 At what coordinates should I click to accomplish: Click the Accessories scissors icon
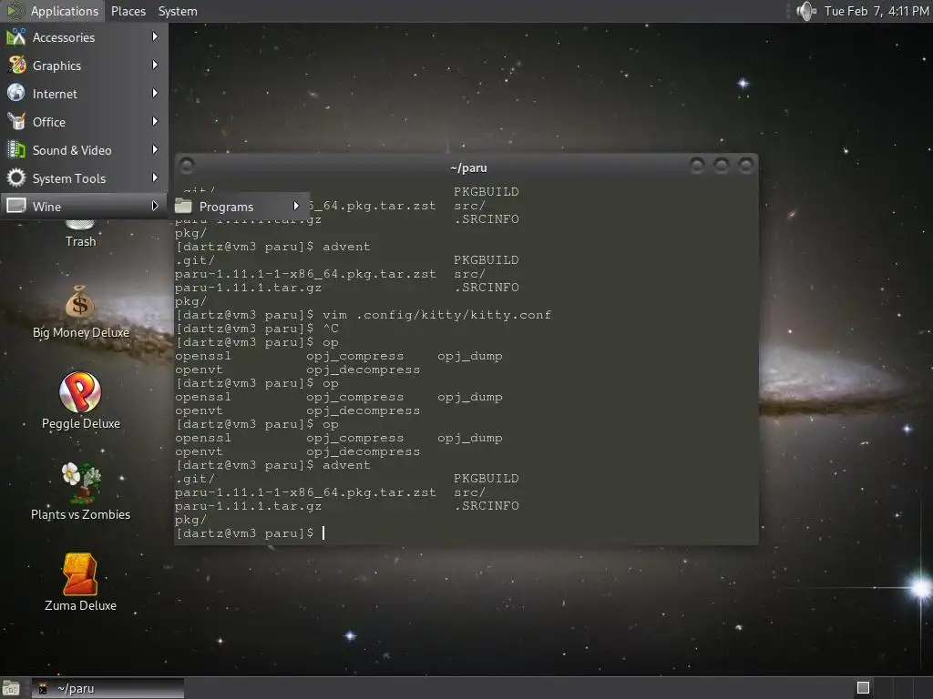(16, 37)
